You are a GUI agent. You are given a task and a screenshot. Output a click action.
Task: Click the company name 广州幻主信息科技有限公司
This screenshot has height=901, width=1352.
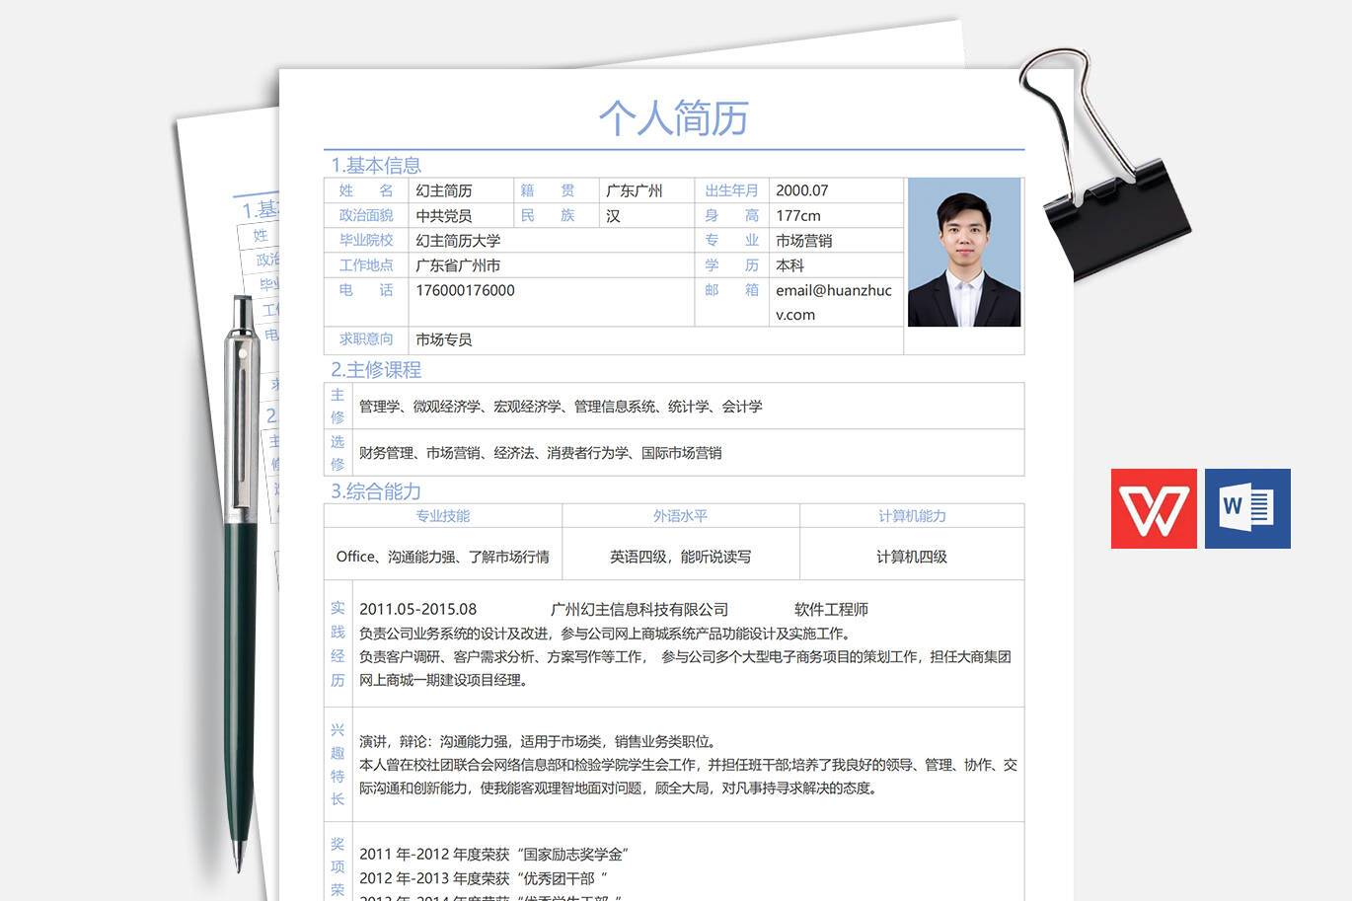click(x=638, y=610)
